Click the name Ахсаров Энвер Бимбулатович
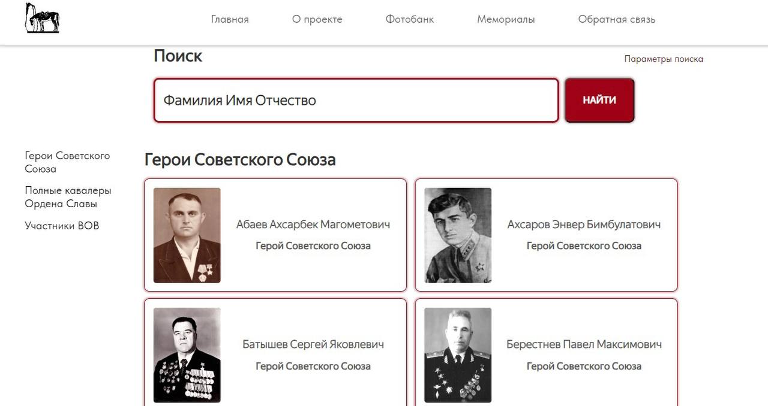The width and height of the screenshot is (768, 406). tap(584, 225)
